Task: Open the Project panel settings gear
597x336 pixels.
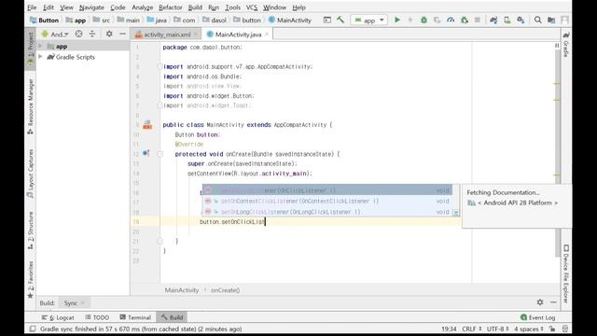Action: (x=109, y=34)
